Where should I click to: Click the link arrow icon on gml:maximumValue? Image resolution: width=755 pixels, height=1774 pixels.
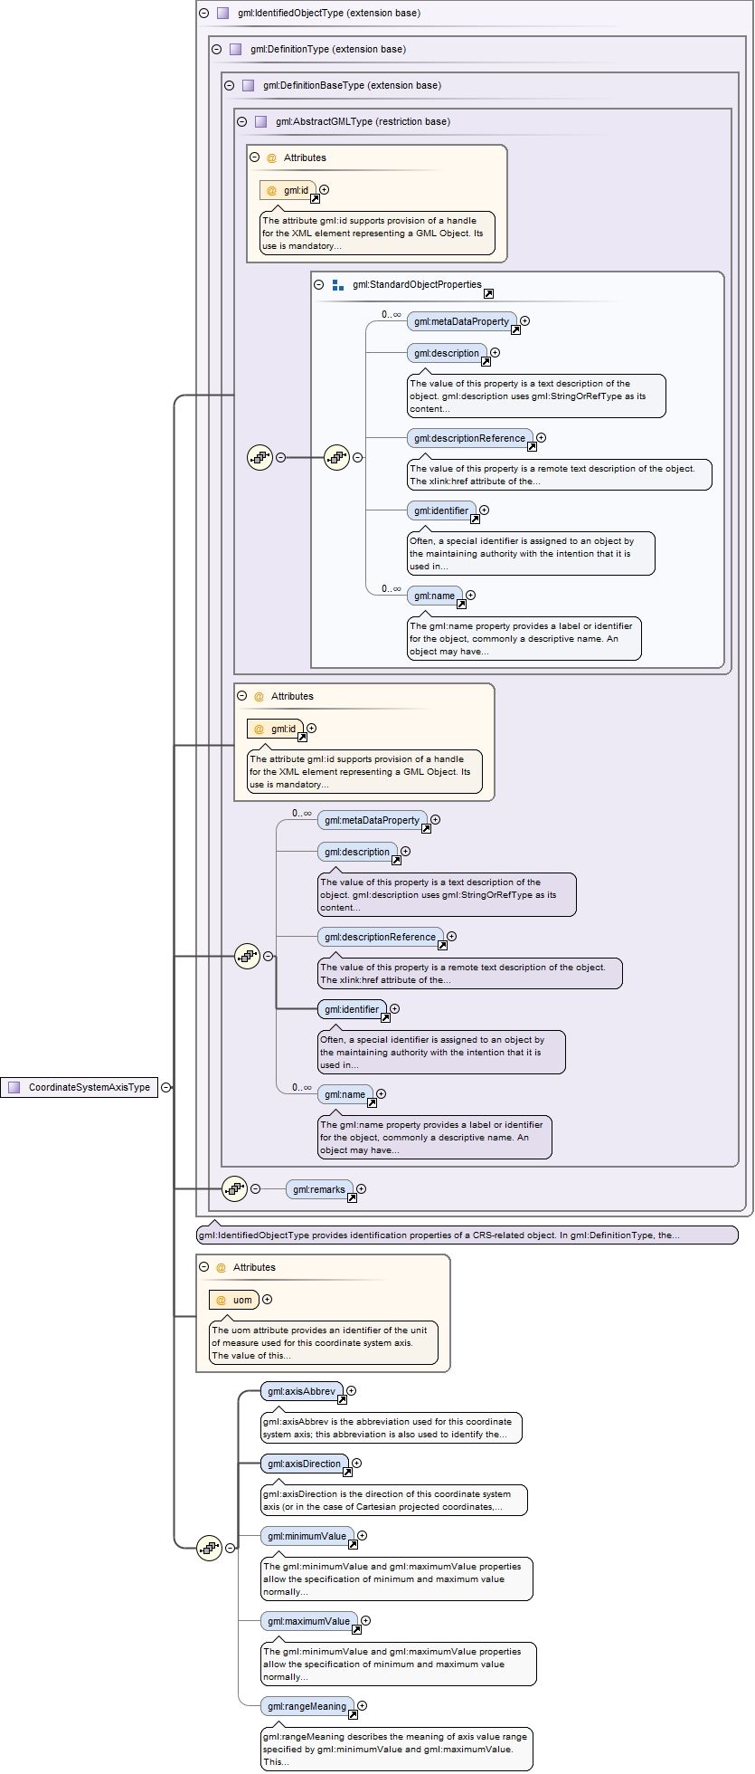(356, 1629)
